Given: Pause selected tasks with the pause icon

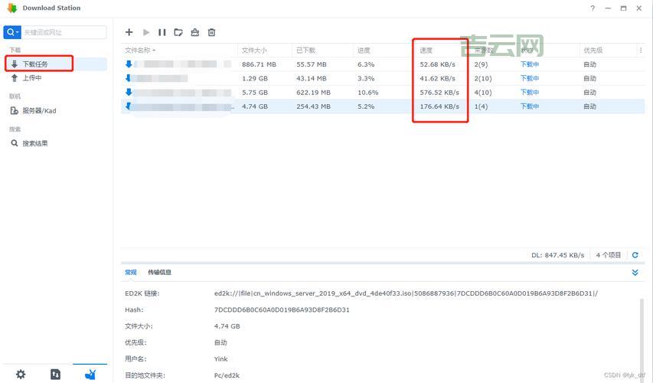Looking at the screenshot, I should (x=162, y=32).
